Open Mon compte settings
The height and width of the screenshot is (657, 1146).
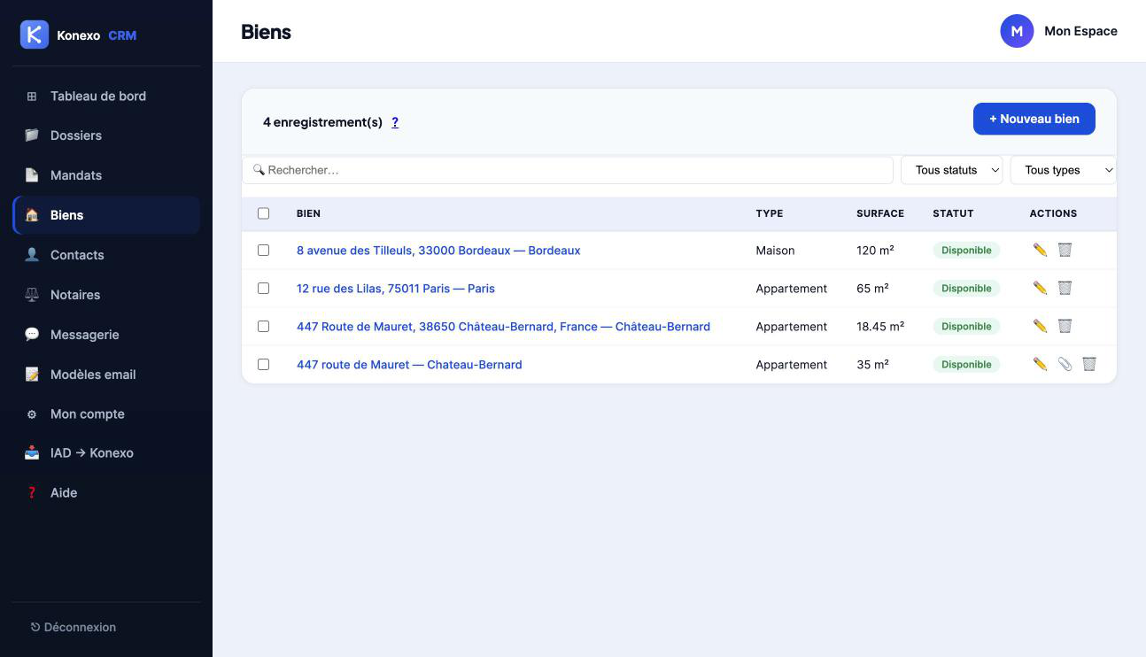(106, 414)
